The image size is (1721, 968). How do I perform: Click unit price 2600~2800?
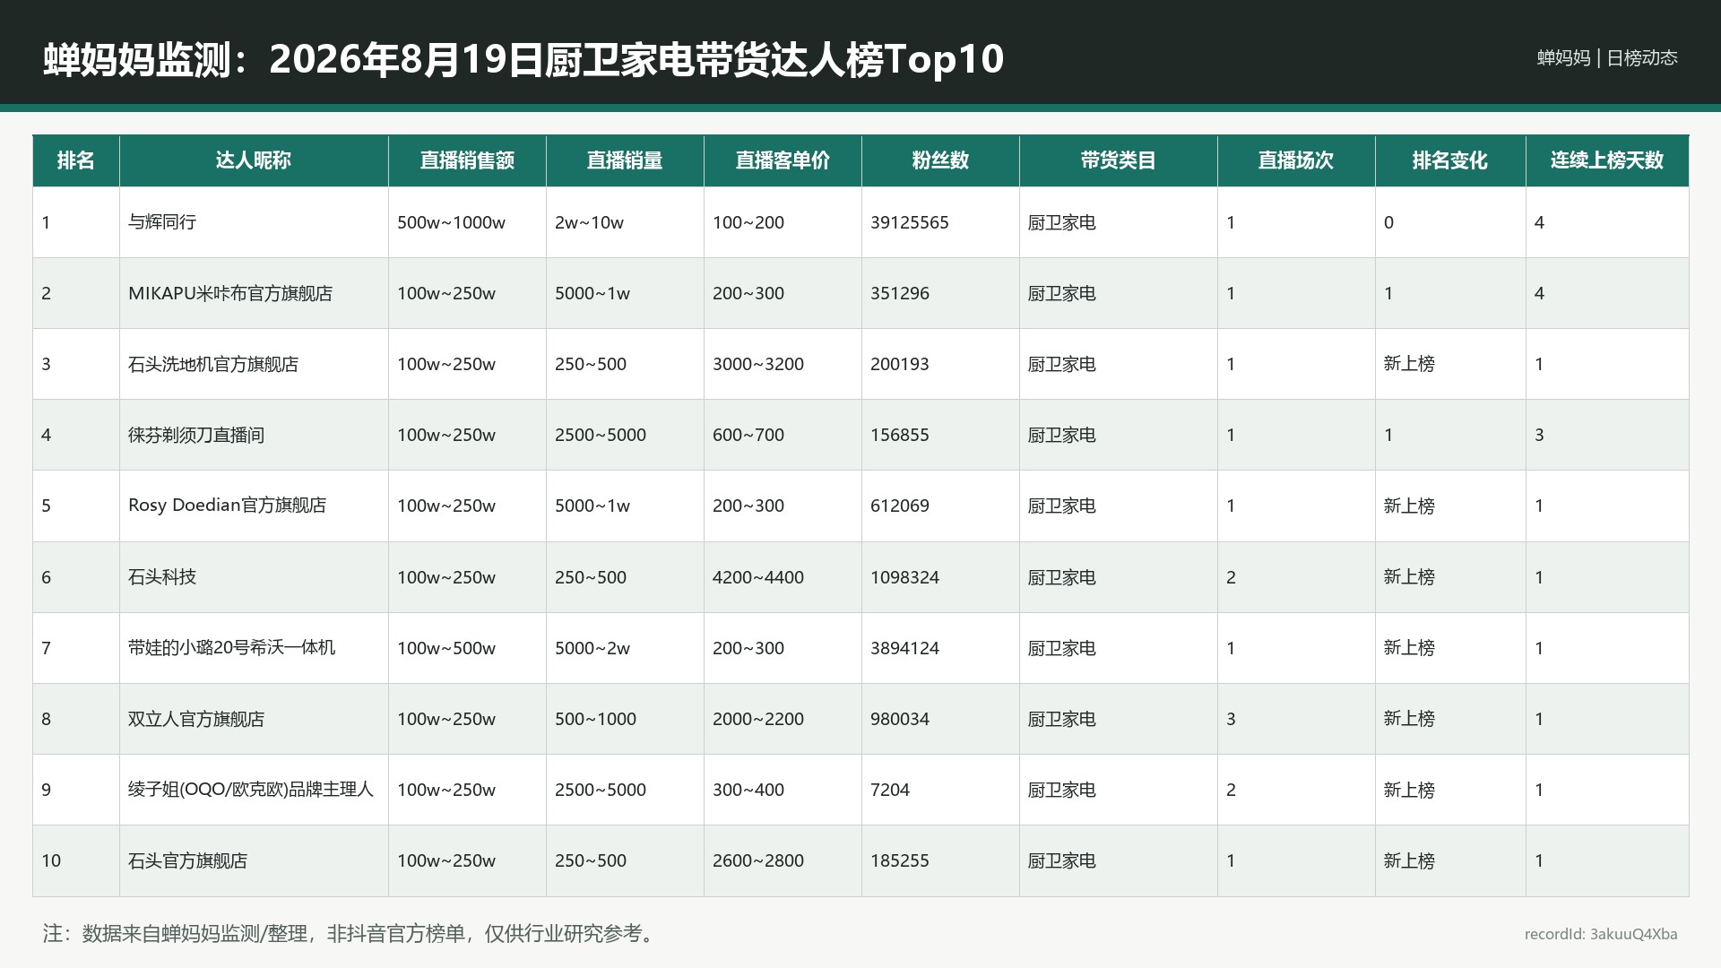tap(758, 860)
